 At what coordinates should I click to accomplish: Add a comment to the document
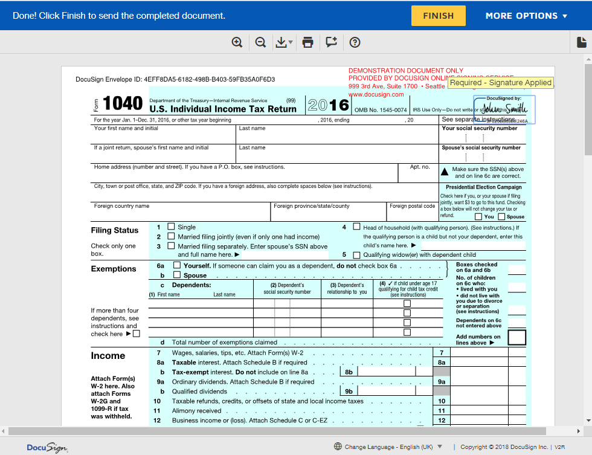pyautogui.click(x=332, y=42)
